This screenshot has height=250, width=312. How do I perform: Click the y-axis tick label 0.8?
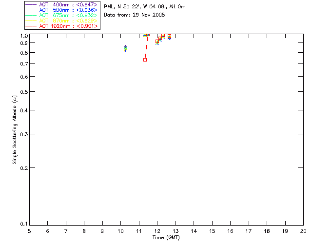tap(24, 53)
